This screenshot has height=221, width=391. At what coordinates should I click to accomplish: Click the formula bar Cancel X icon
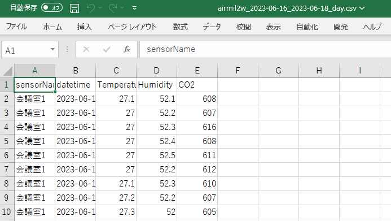coord(86,49)
